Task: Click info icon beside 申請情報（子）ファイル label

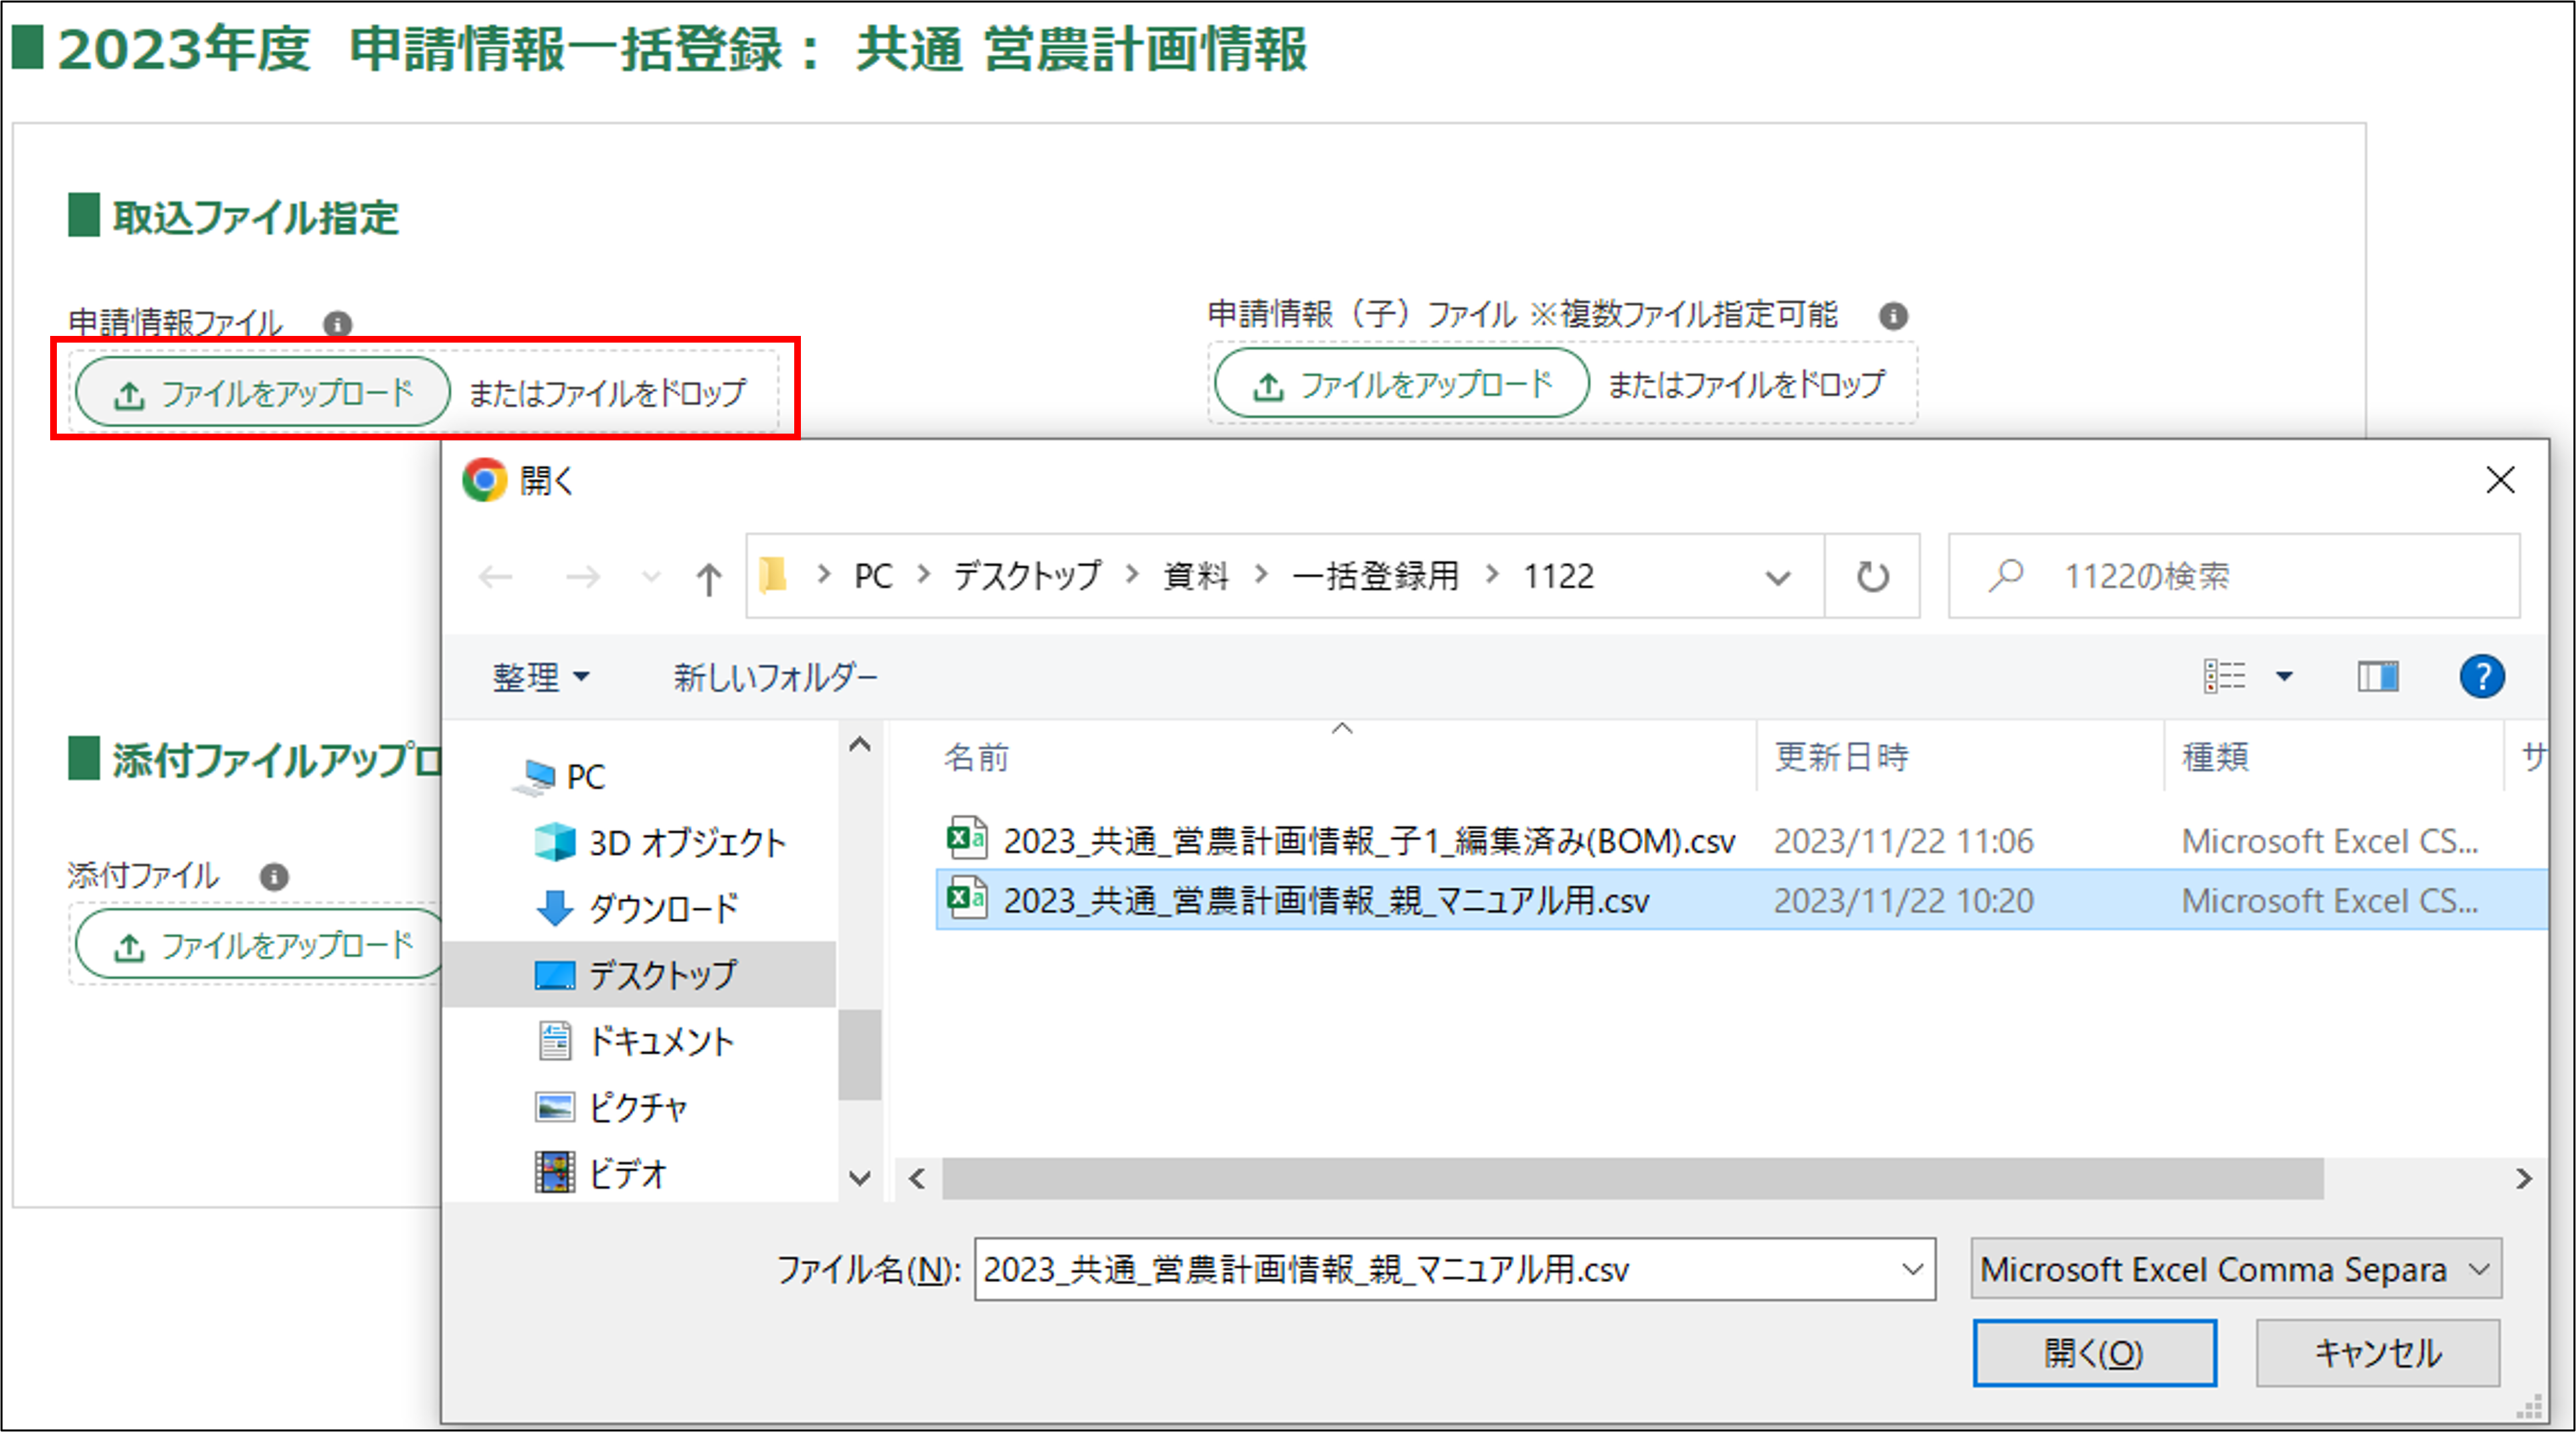Action: [1892, 316]
